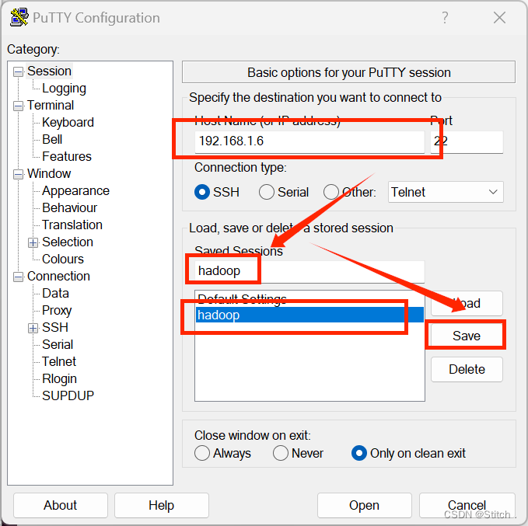Expand the SSH tree node
The height and width of the screenshot is (526, 528).
pos(33,328)
